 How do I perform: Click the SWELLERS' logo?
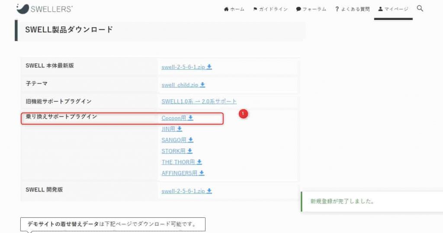[x=45, y=9]
